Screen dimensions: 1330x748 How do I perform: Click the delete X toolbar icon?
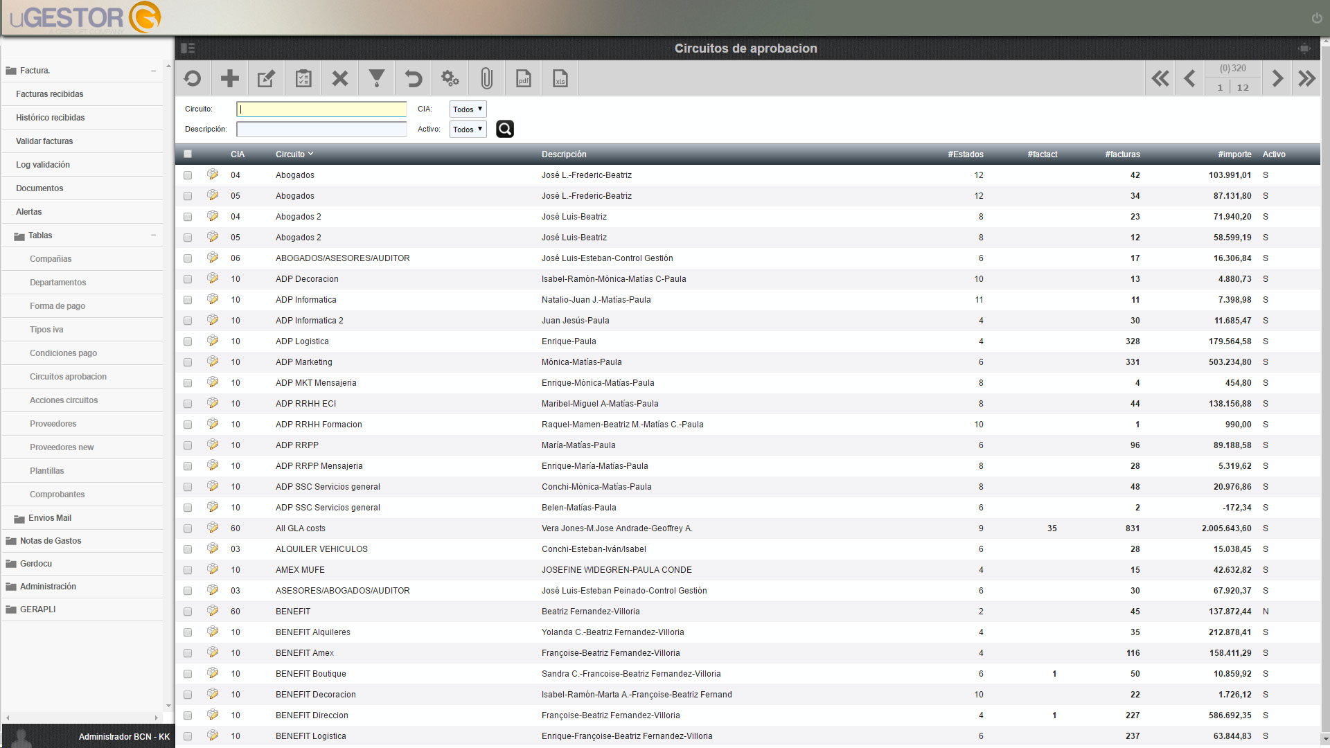tap(339, 78)
